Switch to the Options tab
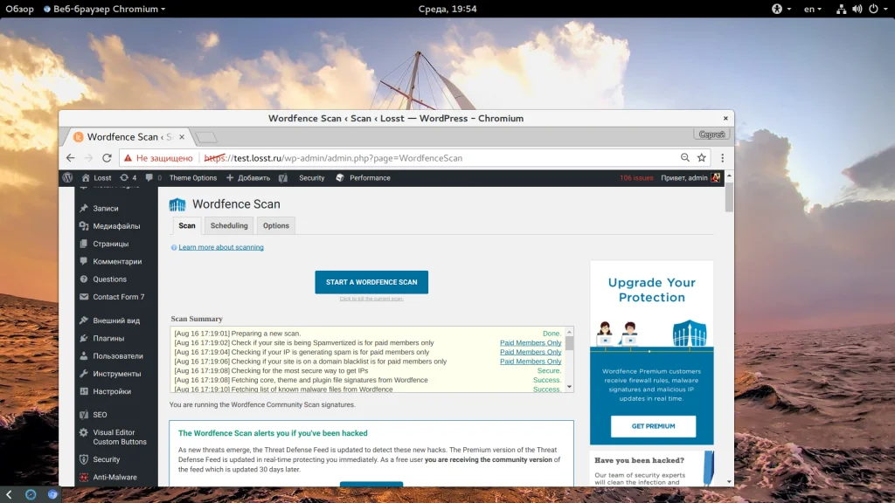Viewport: 895px width, 503px height. (x=275, y=226)
